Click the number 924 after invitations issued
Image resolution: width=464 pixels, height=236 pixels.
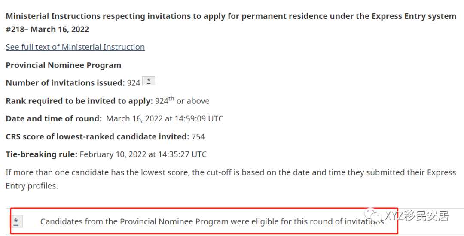pyautogui.click(x=134, y=83)
